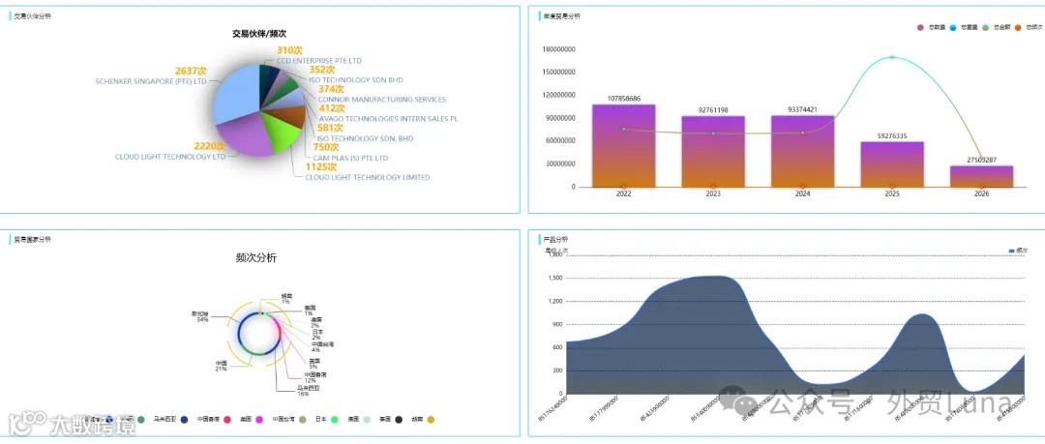Toggle 中国台湾 legend dot in country chart
The image size is (1045, 444).
point(303,420)
